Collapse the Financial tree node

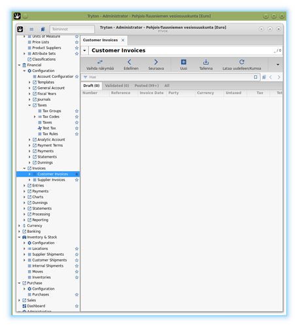click(19, 65)
